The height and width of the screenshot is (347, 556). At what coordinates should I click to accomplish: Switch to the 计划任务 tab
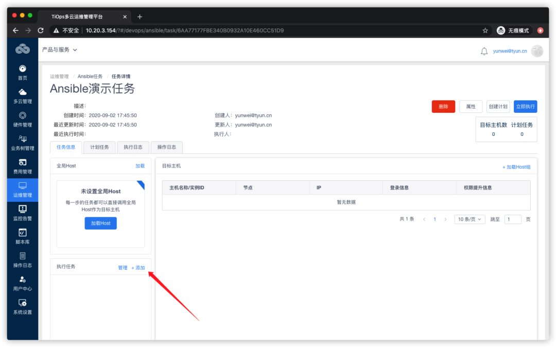click(99, 147)
